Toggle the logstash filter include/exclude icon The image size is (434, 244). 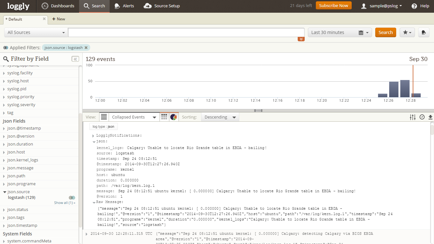click(x=72, y=198)
